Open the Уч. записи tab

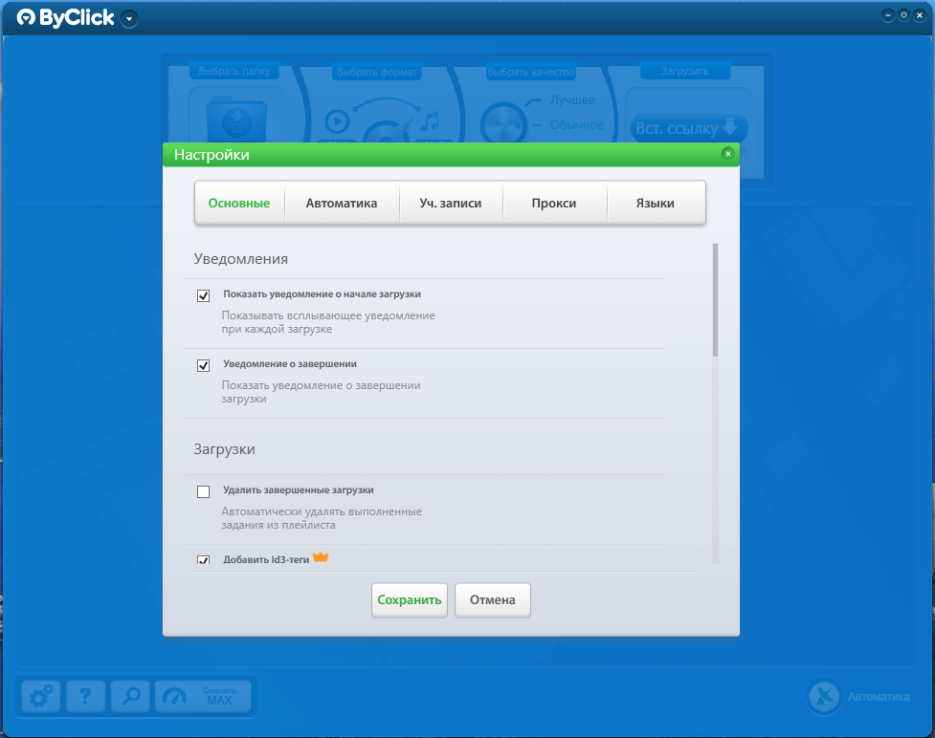451,203
